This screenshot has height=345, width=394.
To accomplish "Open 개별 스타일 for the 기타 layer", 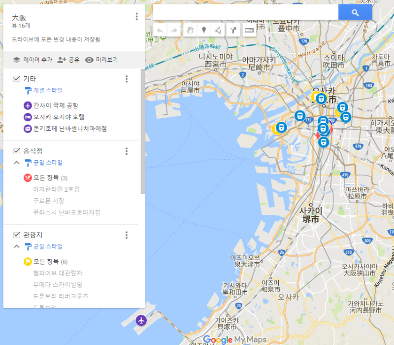I will point(48,91).
